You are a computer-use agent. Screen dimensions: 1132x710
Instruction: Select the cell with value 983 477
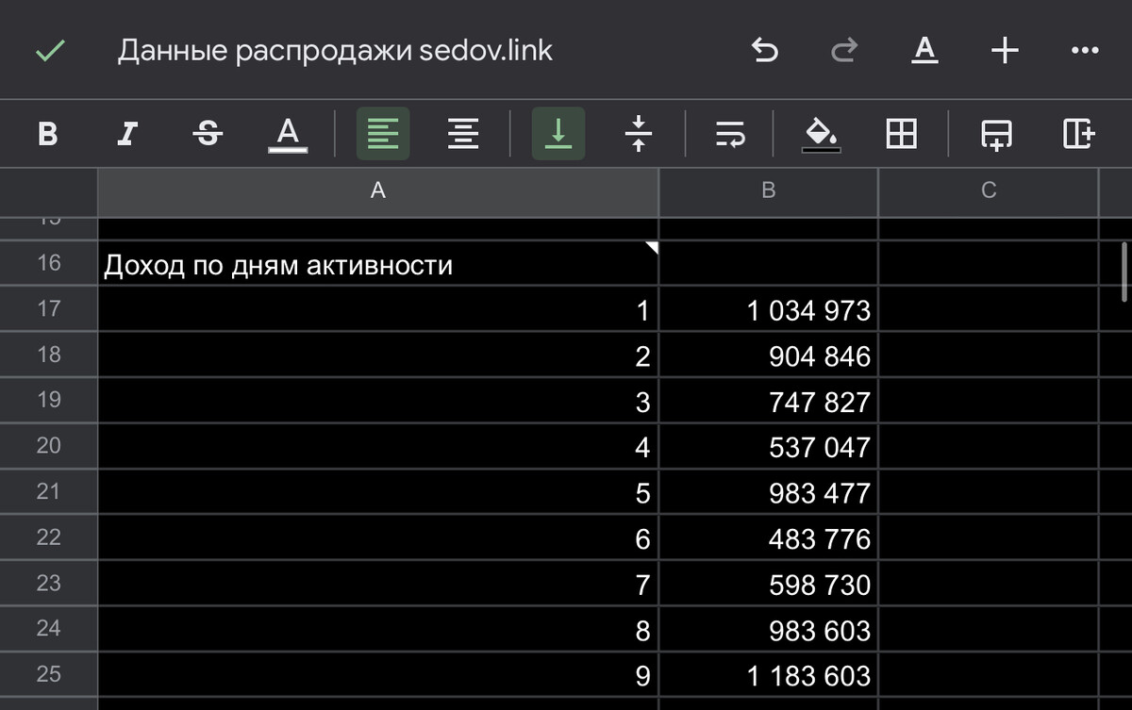[768, 492]
